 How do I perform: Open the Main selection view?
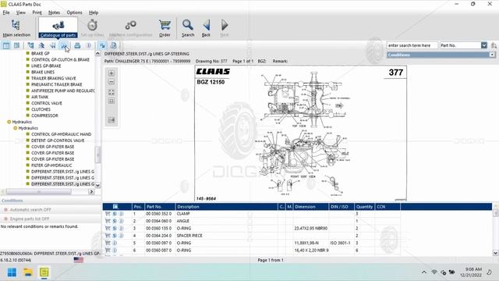[16, 28]
